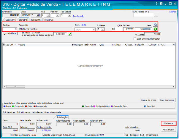This screenshot has height=139, width=179.
Task: Click the Embalagem column header
Action: [78, 45]
